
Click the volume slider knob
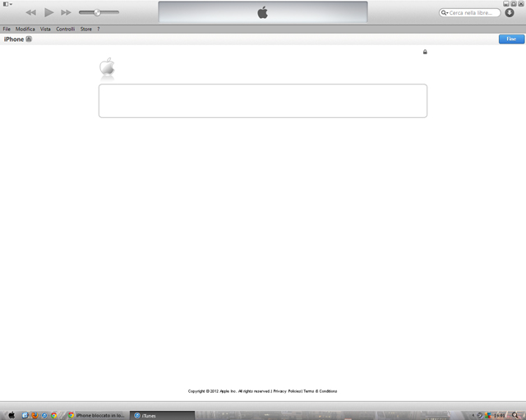click(97, 12)
